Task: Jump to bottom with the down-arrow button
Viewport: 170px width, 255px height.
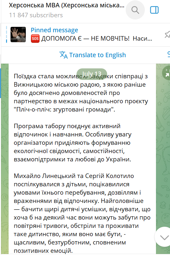Action: pyautogui.click(x=164, y=237)
